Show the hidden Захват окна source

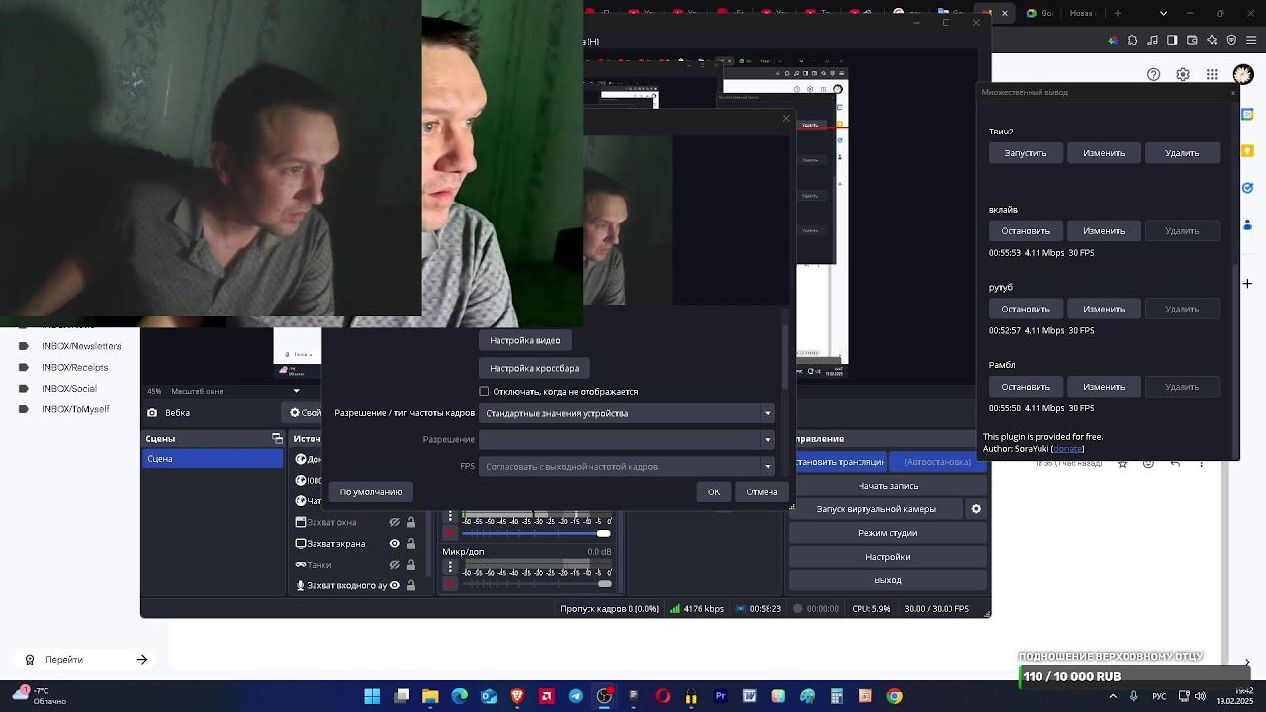pos(394,522)
